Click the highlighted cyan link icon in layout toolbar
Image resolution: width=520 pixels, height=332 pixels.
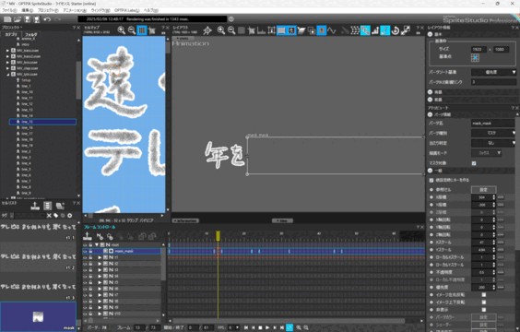click(x=365, y=30)
